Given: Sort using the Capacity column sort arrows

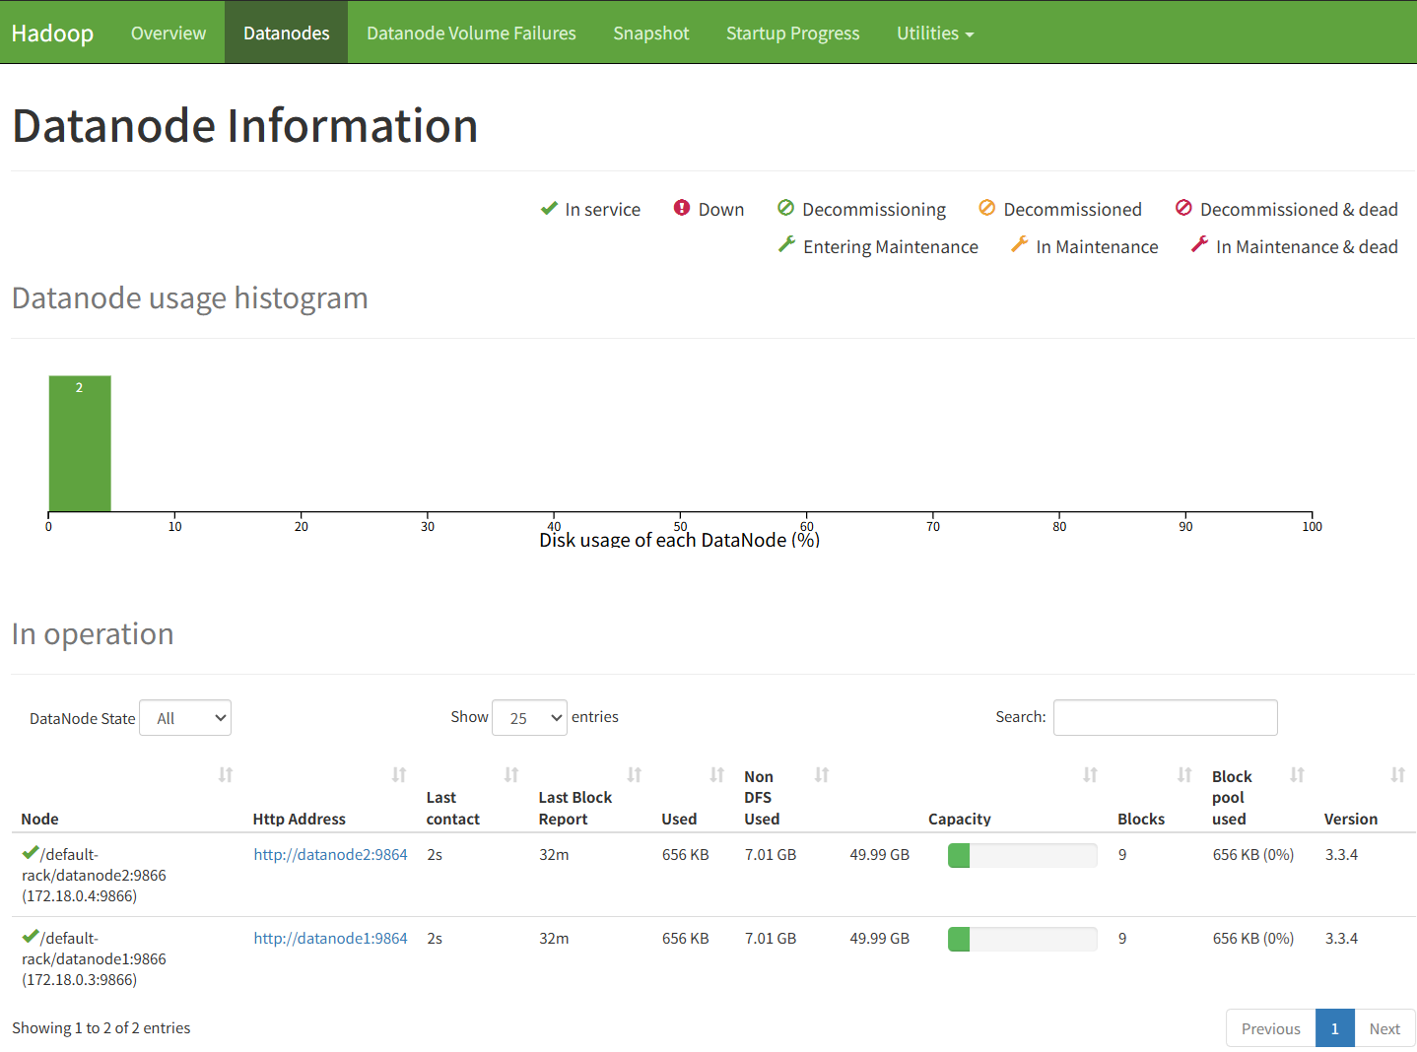Looking at the screenshot, I should click(1090, 775).
